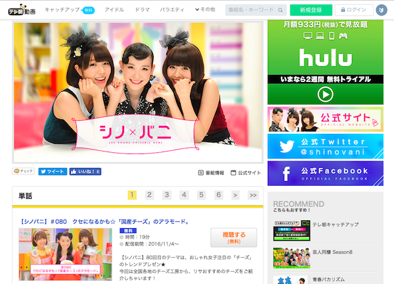Go to next episode page arrow
Viewport: 394px width, 284px height.
point(236,195)
